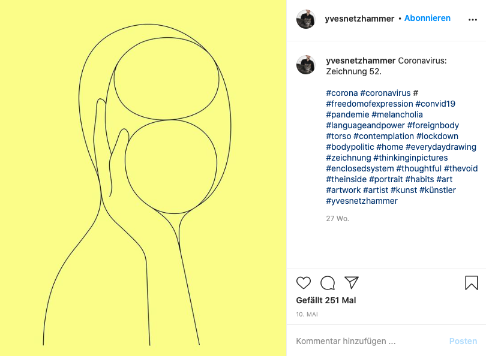Image resolution: width=486 pixels, height=356 pixels.
Task: Like the post with the heart icon
Action: (304, 283)
